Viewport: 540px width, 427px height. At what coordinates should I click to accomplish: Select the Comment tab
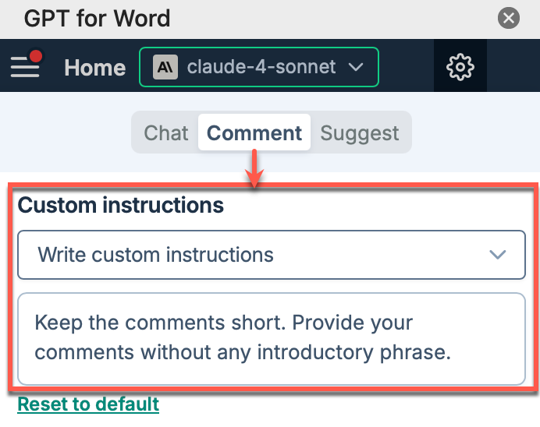point(254,133)
